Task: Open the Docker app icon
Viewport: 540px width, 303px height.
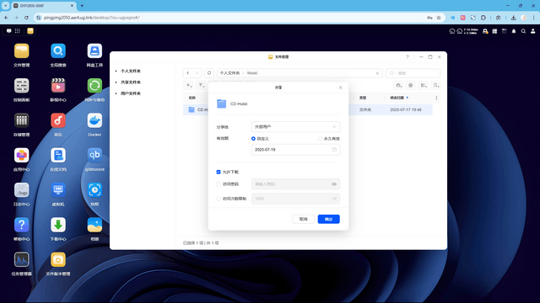Action: point(94,120)
